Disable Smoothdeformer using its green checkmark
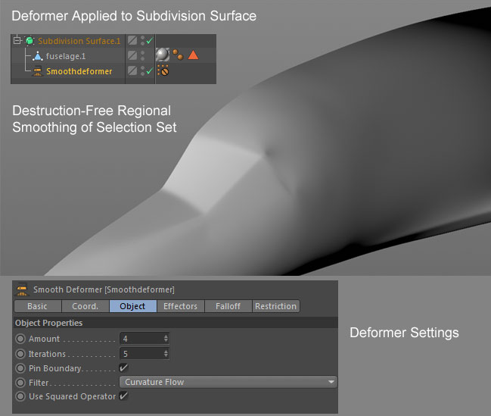 tap(149, 71)
